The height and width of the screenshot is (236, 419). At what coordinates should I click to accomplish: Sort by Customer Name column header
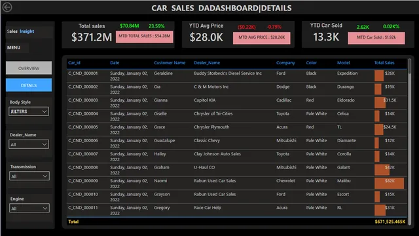click(170, 63)
